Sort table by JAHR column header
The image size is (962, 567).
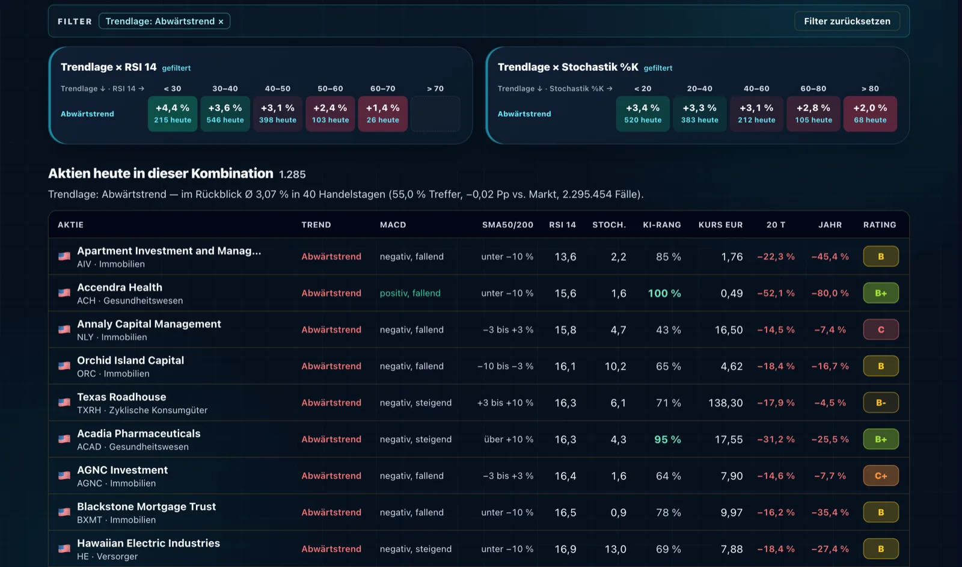pos(830,225)
